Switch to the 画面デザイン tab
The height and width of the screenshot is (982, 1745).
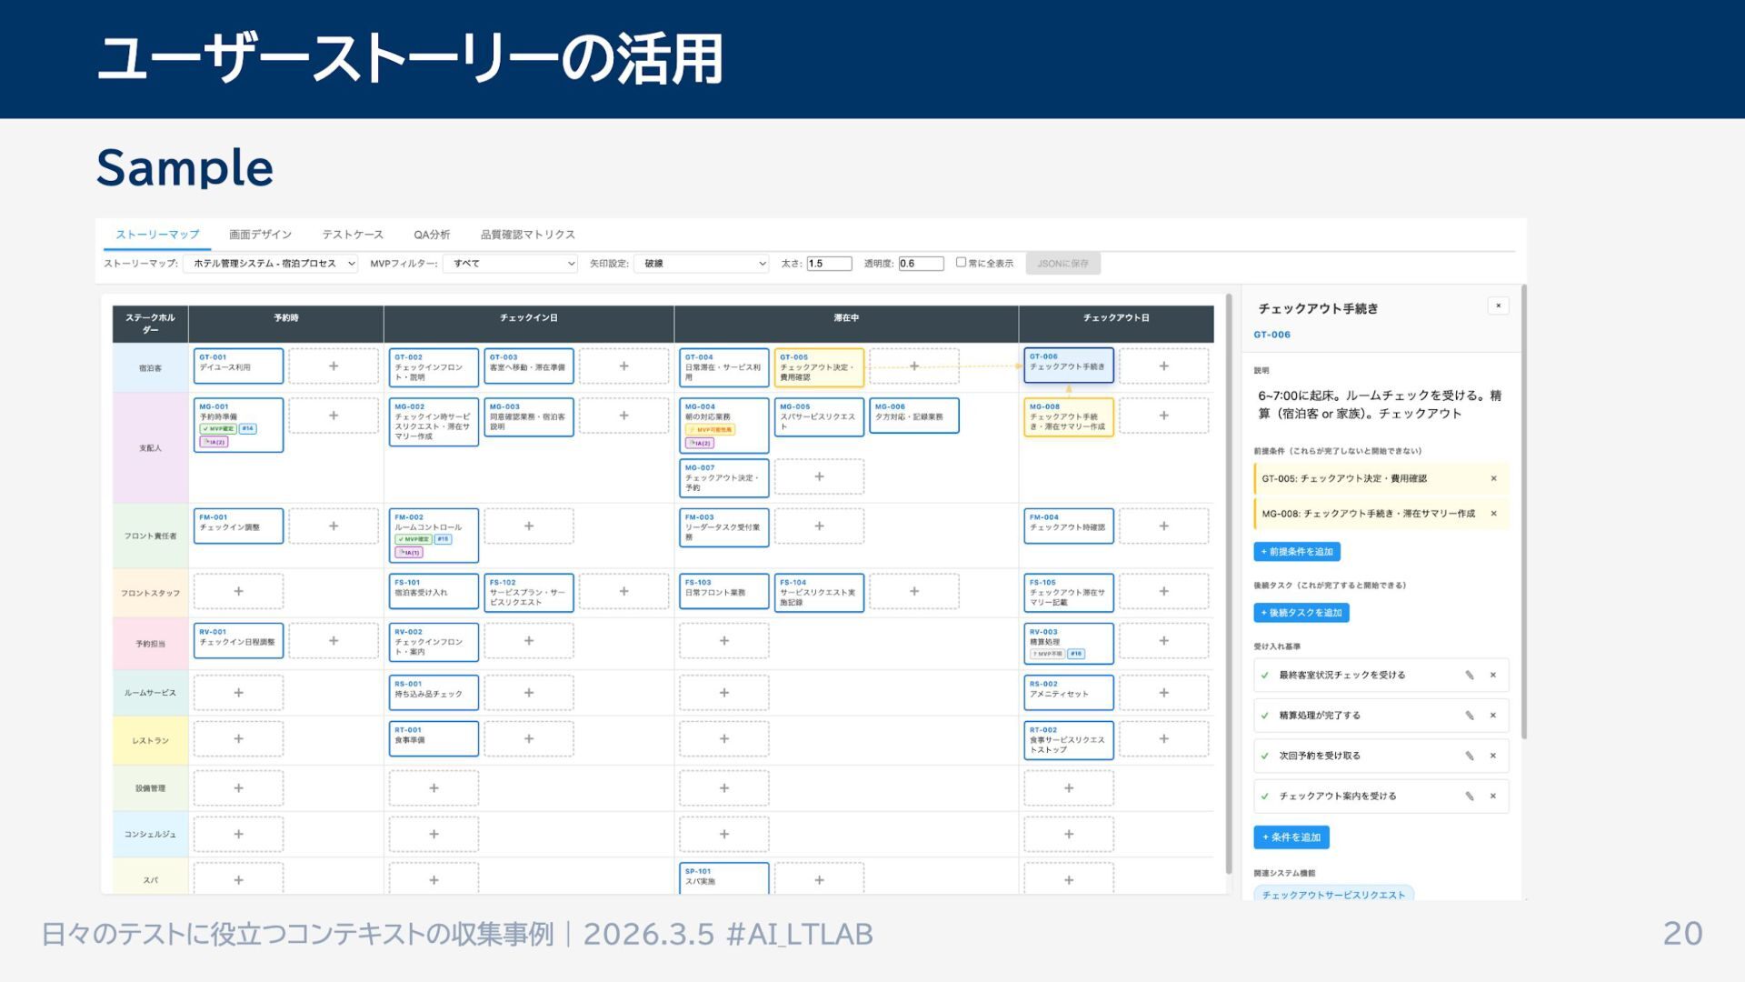(260, 235)
